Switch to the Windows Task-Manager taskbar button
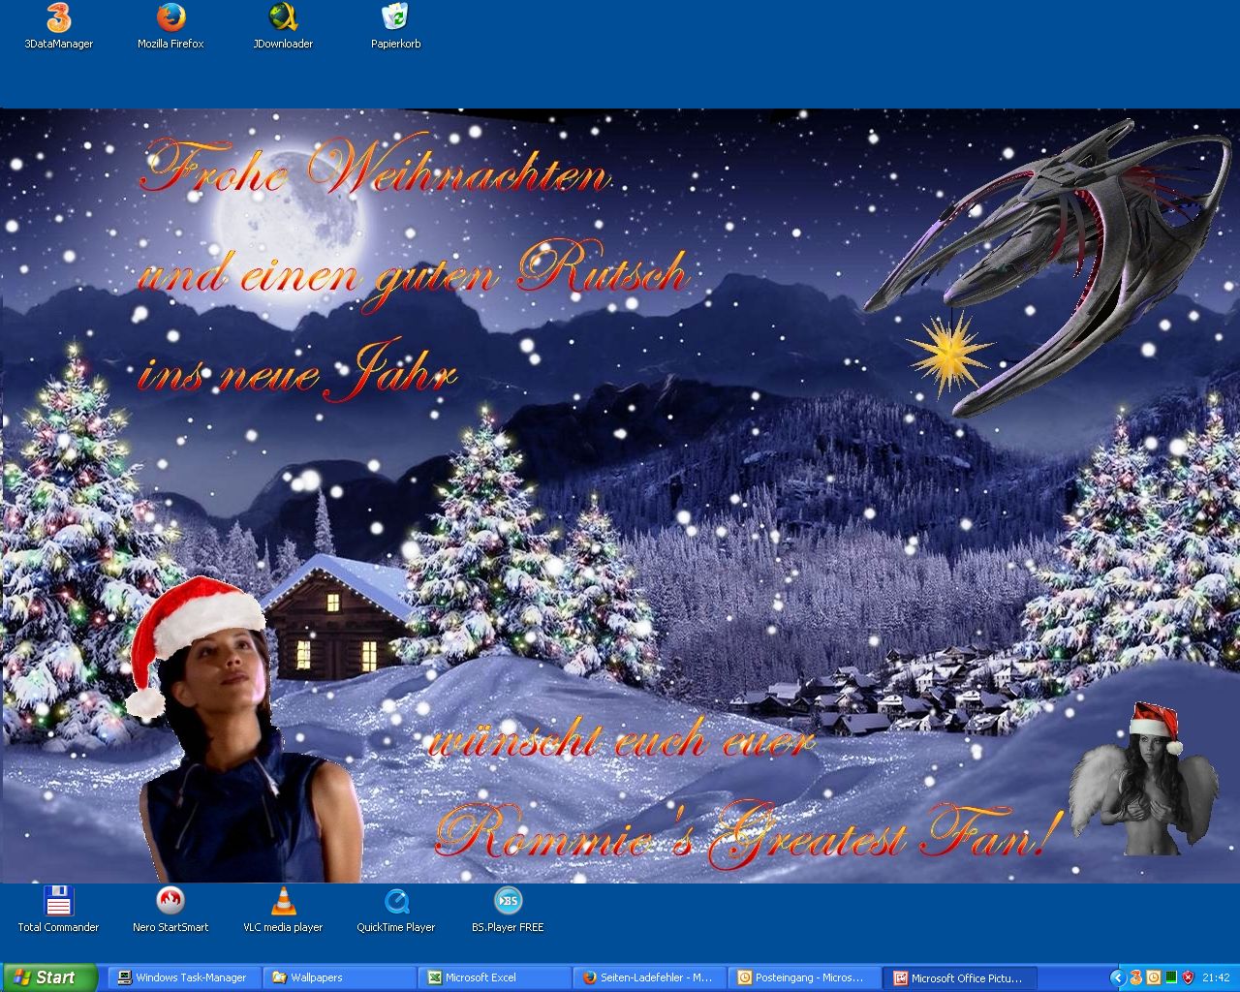 coord(182,977)
